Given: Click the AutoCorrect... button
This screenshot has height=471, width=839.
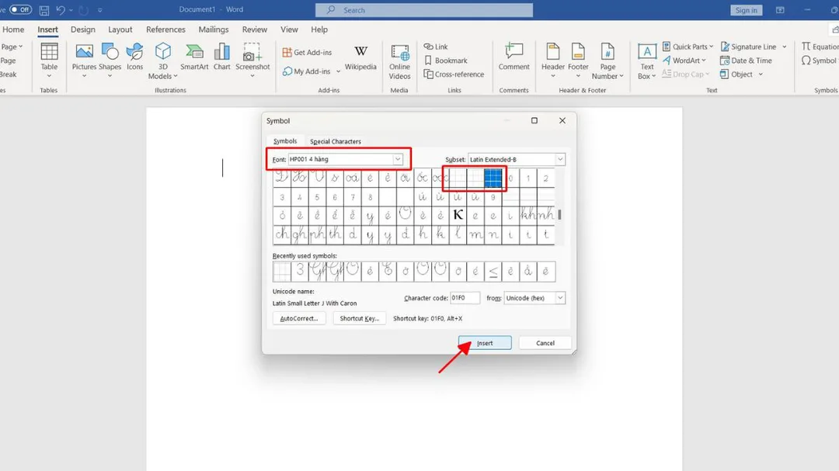Looking at the screenshot, I should (x=299, y=318).
